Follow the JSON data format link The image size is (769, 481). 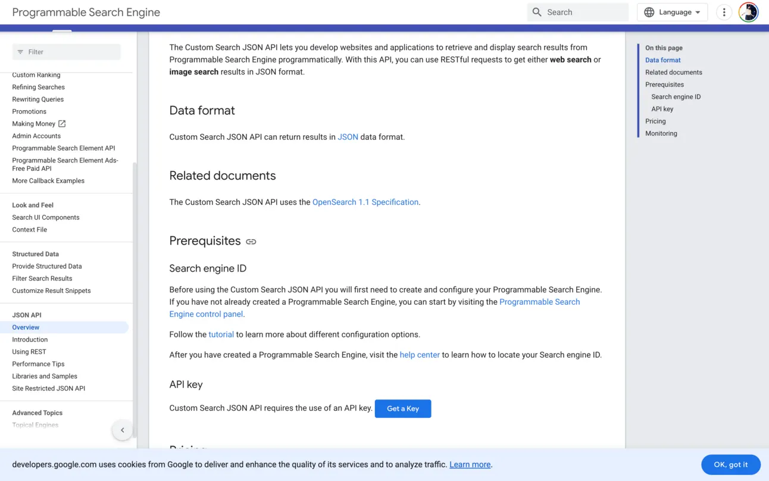coord(348,137)
